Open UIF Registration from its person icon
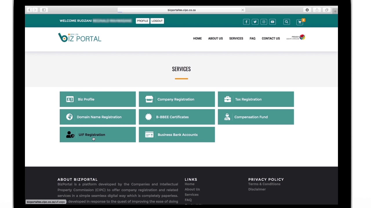This screenshot has height=208, width=371. tap(70, 134)
